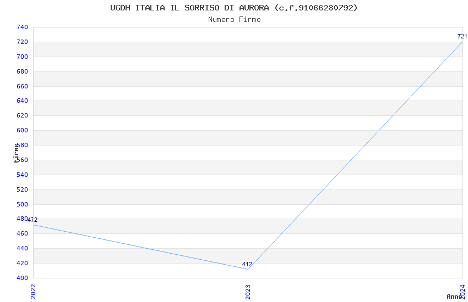Click the y-axis value 640
The image size is (468, 302).
point(23,100)
